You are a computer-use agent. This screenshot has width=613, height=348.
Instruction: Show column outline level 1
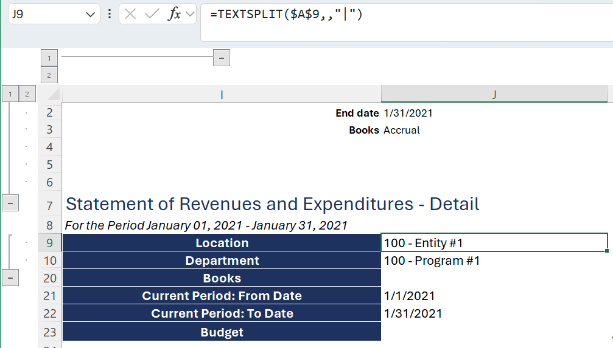coord(48,58)
